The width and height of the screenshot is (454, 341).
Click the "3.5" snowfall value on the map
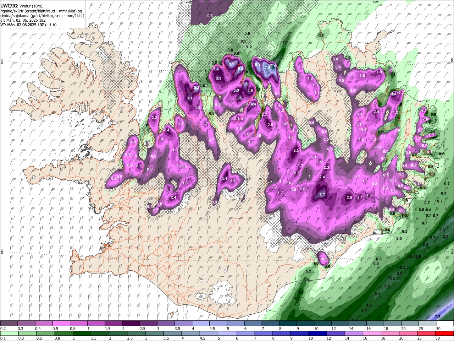click(239, 98)
